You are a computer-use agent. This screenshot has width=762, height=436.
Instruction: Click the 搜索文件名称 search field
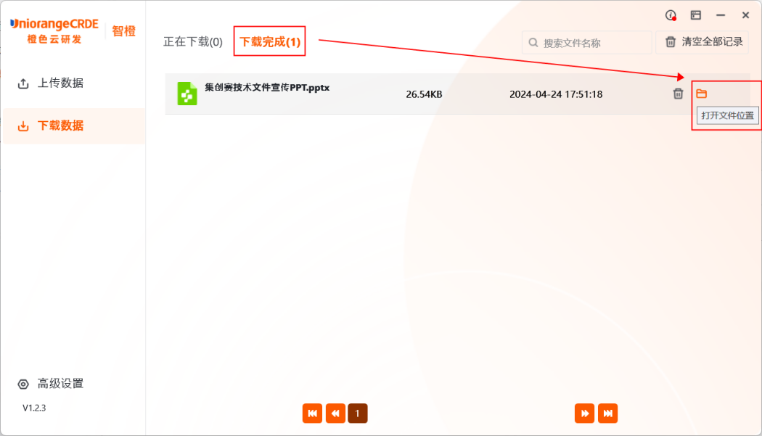pyautogui.click(x=586, y=43)
